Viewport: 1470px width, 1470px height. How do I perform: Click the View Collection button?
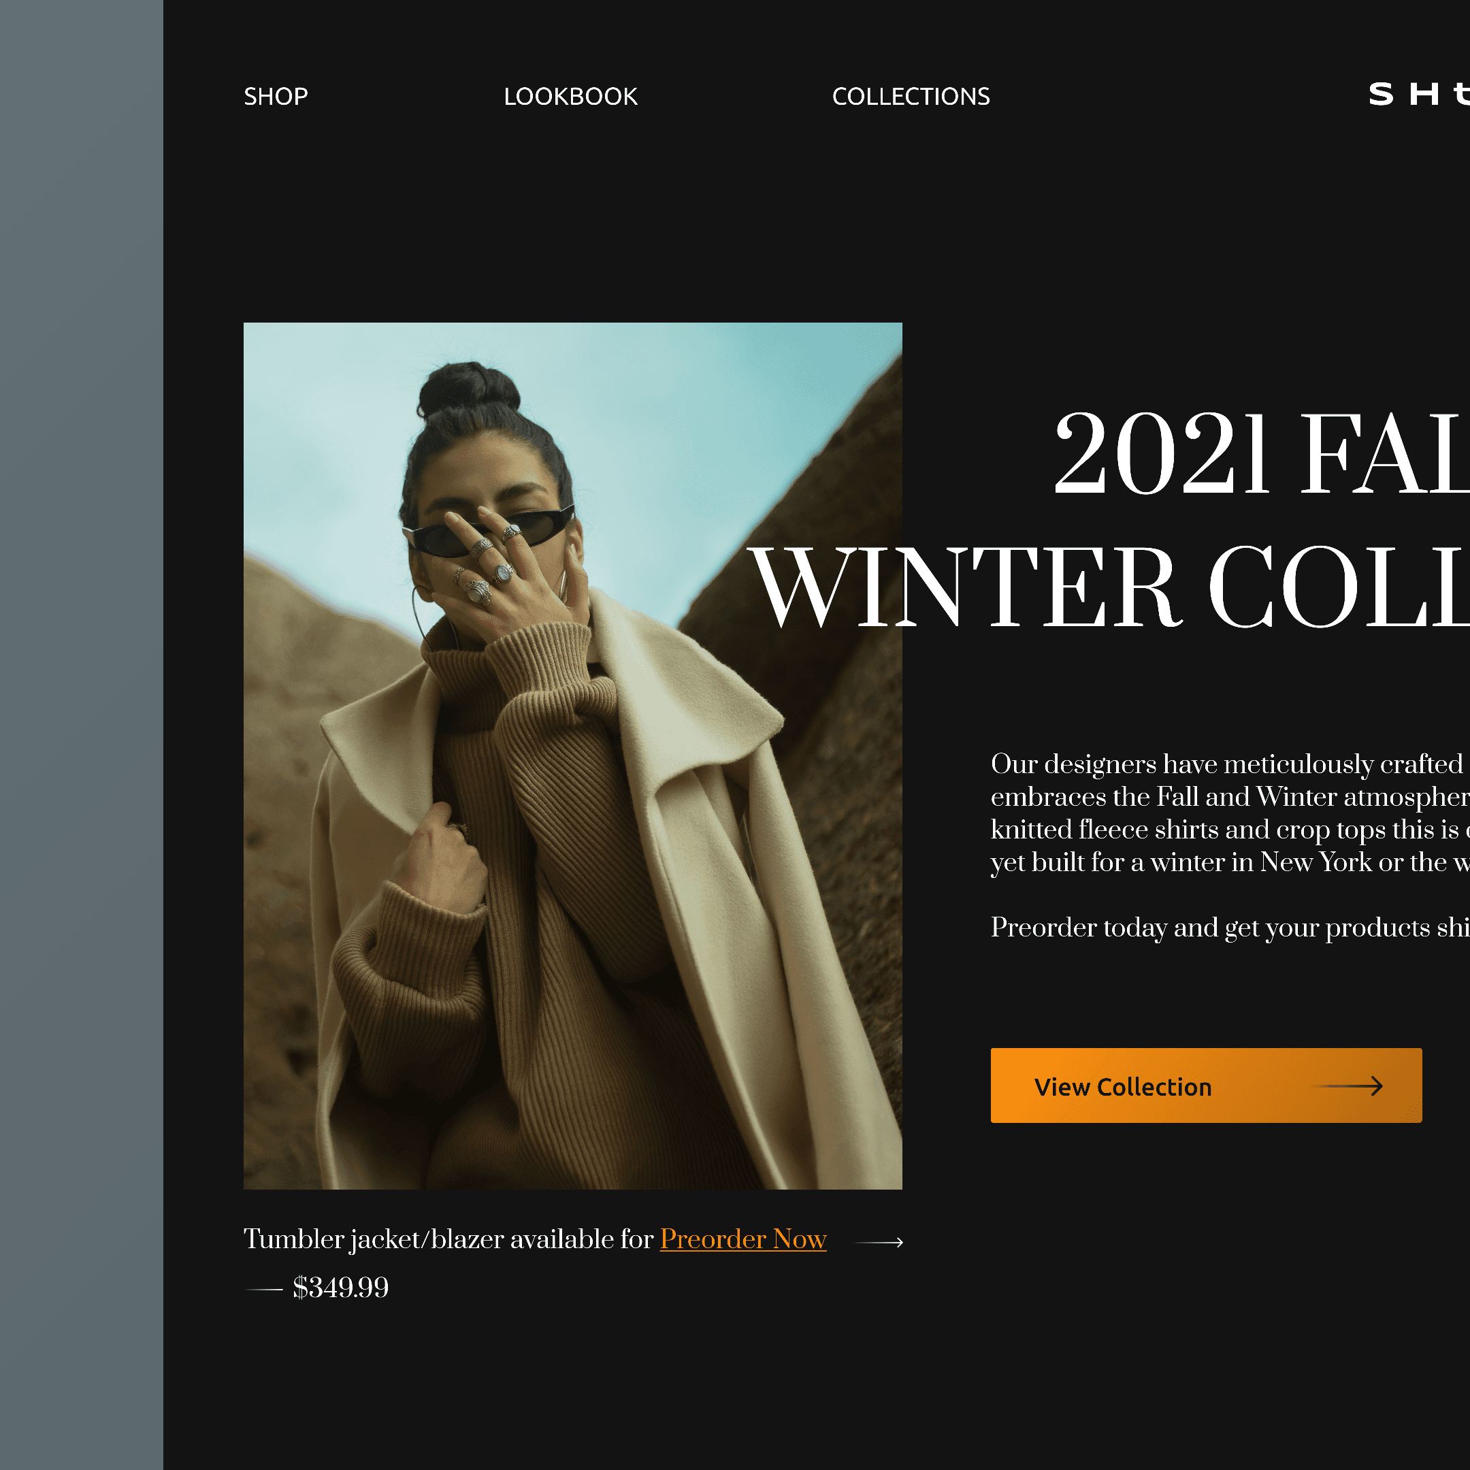1206,1085
